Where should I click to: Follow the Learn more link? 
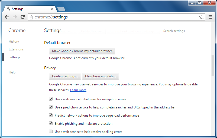point(78,90)
